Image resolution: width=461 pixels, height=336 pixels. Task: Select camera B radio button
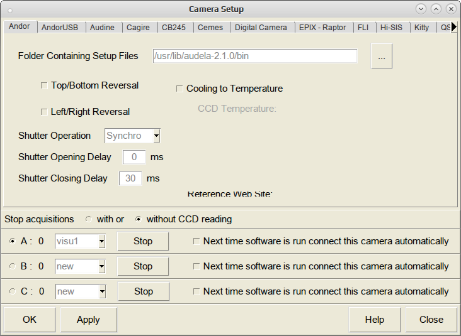(13, 266)
